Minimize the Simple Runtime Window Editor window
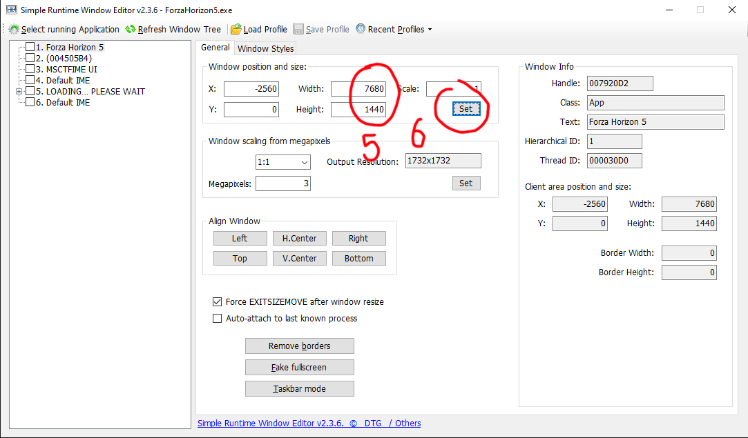The width and height of the screenshot is (748, 438). tap(669, 10)
